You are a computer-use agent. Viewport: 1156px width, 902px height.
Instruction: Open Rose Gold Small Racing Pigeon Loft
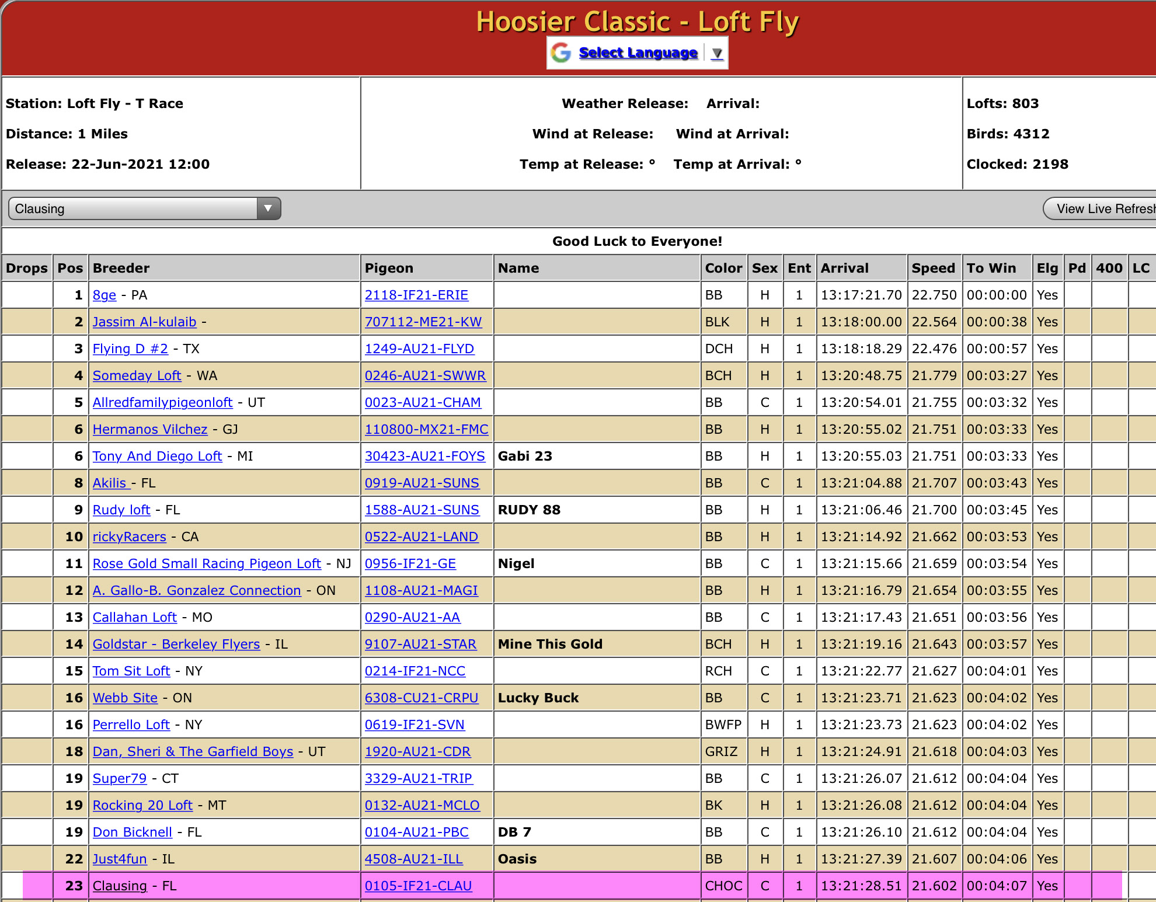(207, 564)
